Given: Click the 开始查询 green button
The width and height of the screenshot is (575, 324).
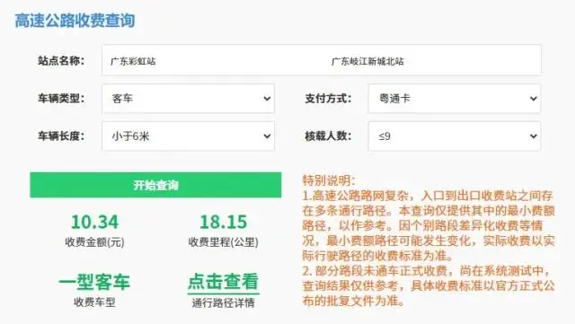Looking at the screenshot, I should 155,185.
